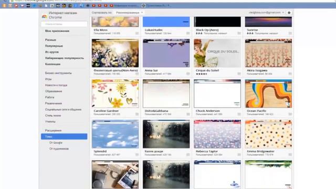This screenshot has width=336, height=189.
Task: Click the small gray icon on Rebecca Taylor card
Action: pyautogui.click(x=239, y=154)
